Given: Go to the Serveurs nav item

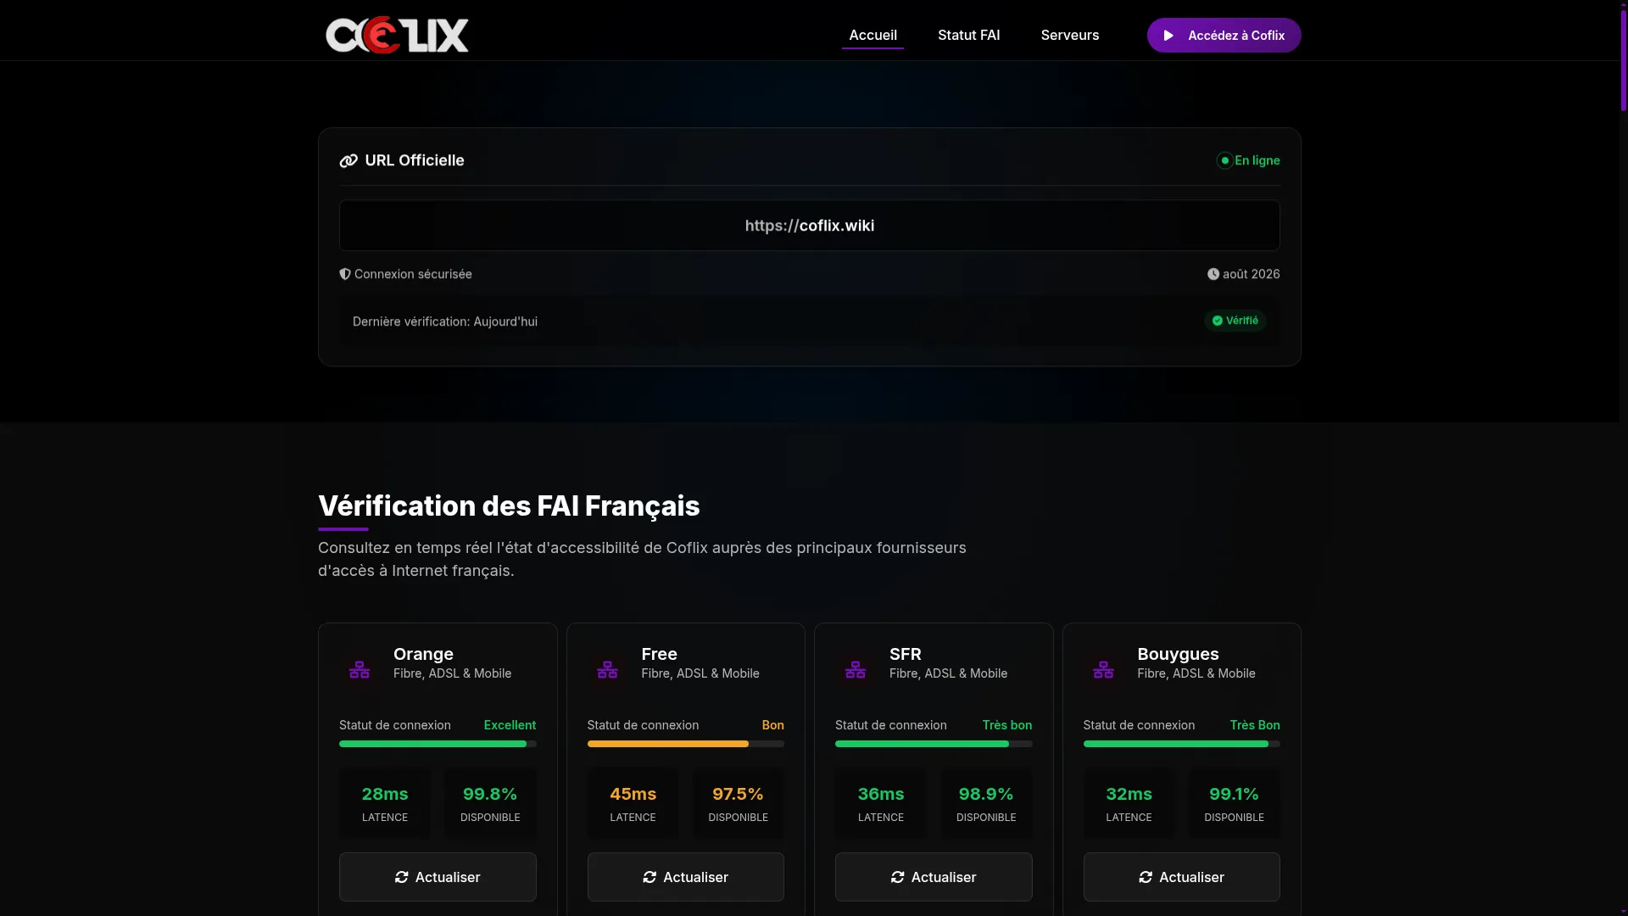Looking at the screenshot, I should (x=1070, y=35).
